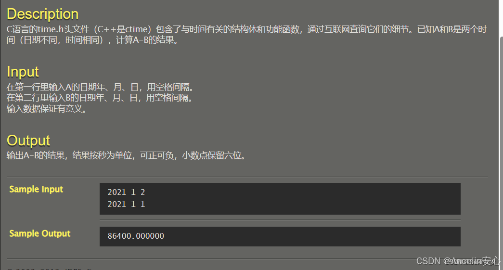
Task: Click the time.h description paragraph first line
Action: click(x=247, y=29)
